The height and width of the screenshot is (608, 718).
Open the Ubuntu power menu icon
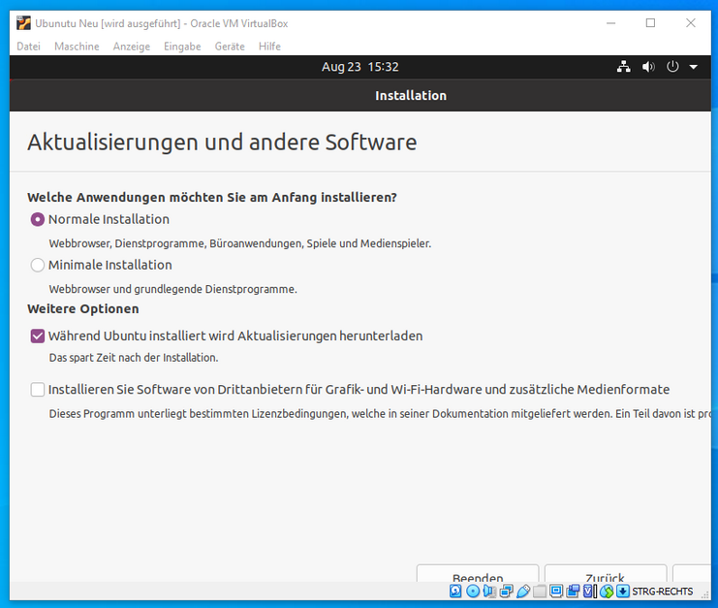tap(673, 67)
